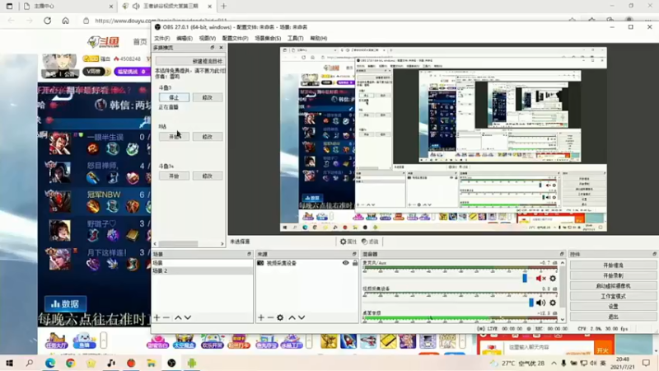
Task: Open 设置 from Controls panel
Action: (613, 307)
